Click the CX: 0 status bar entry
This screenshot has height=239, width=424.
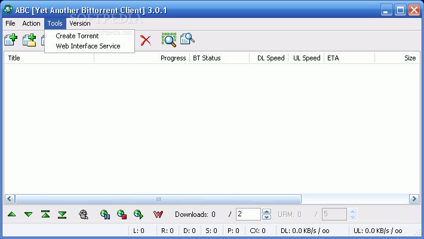pyautogui.click(x=258, y=231)
